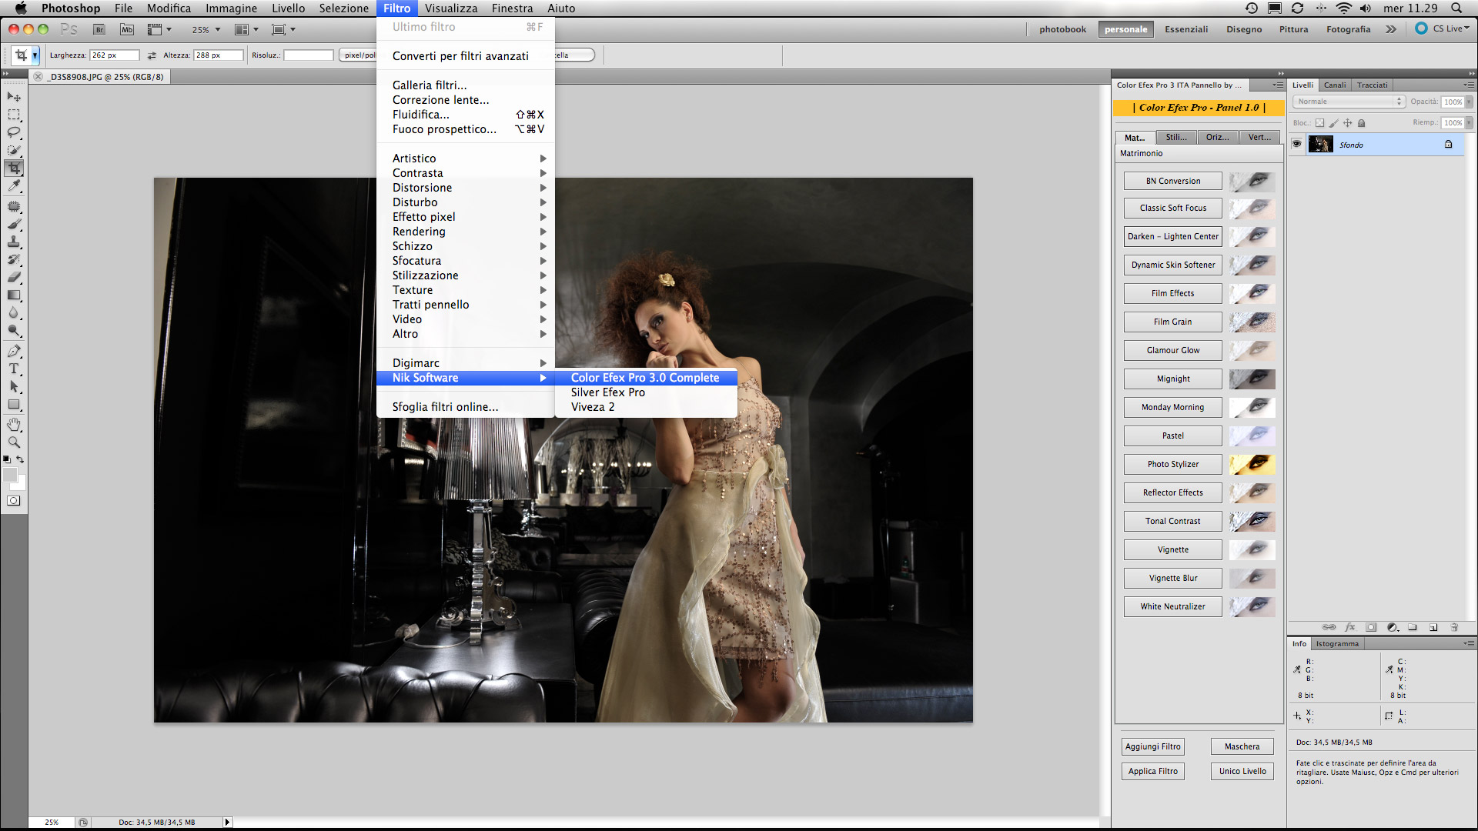Open Livelli panel options menu

click(x=1469, y=85)
